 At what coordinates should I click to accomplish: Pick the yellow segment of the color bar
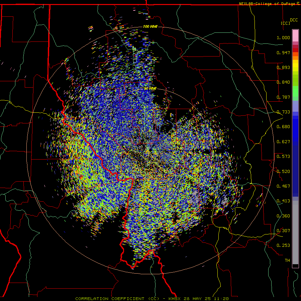(295, 66)
